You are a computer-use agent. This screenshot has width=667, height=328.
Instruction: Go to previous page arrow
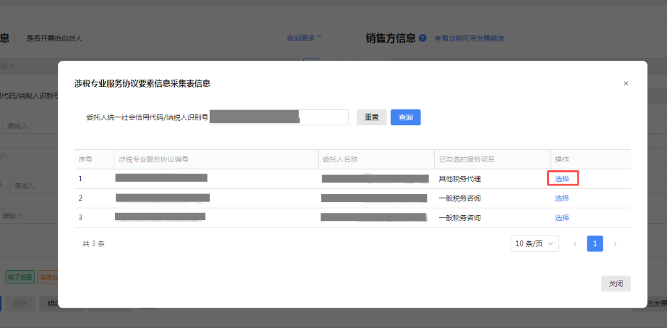[575, 244]
